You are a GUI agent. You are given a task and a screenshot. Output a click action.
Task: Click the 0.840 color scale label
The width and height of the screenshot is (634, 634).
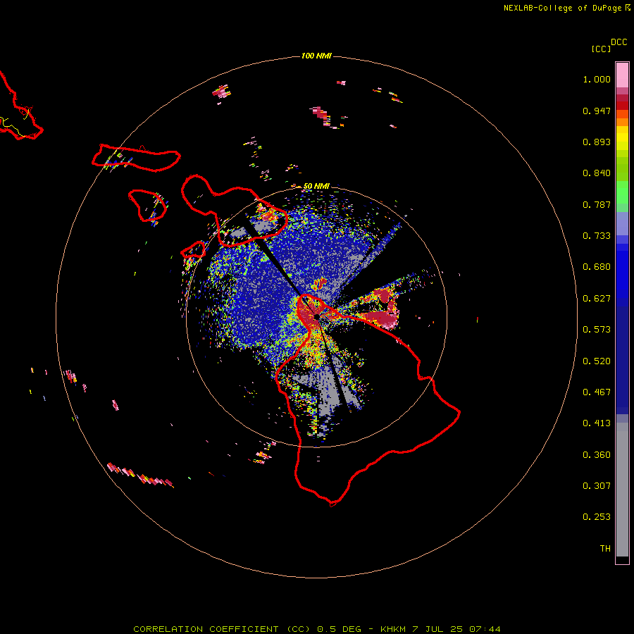(x=597, y=173)
